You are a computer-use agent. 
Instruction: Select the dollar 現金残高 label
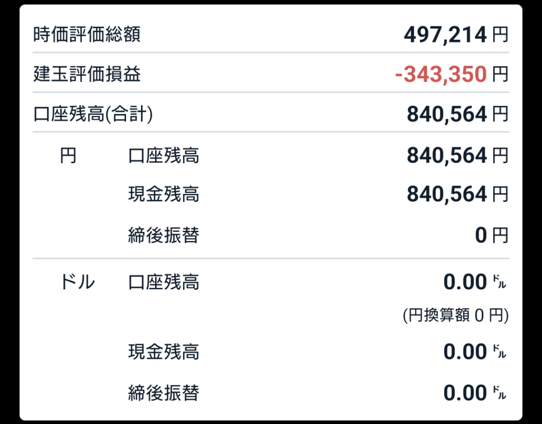[164, 352]
